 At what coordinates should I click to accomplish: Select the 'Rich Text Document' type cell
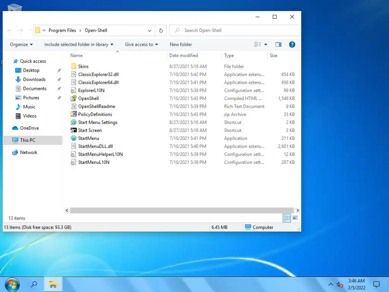[x=244, y=106]
